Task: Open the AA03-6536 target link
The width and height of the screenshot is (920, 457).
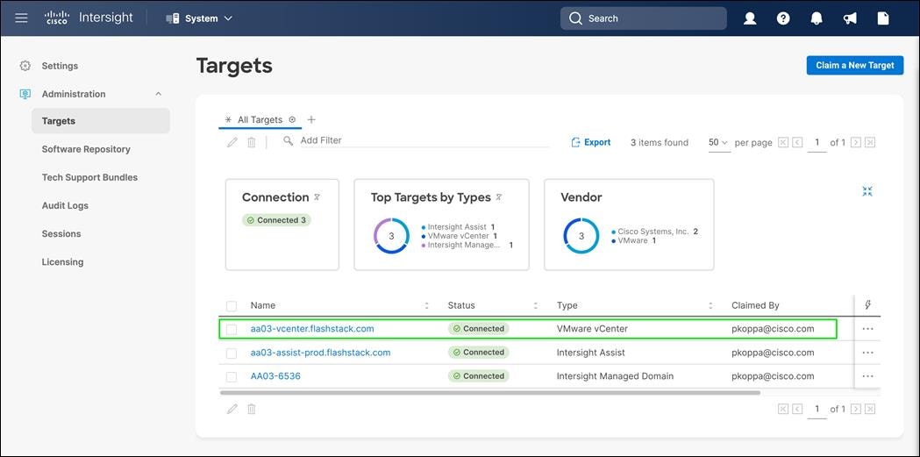Action: pos(275,376)
